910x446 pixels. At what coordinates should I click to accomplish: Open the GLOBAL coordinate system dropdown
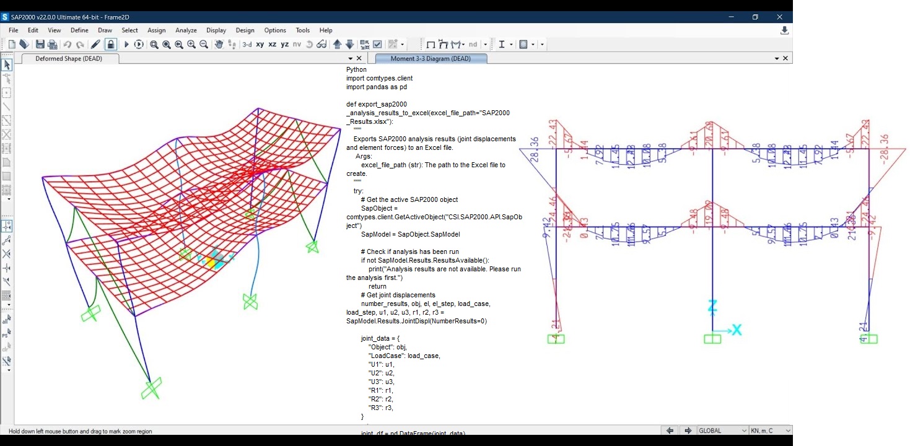[722, 431]
